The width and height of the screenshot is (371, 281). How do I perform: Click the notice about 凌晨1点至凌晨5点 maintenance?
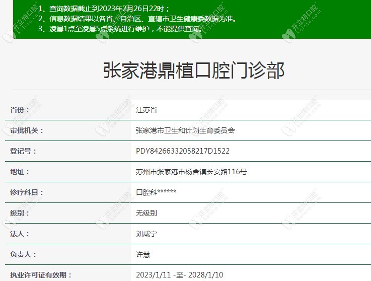coord(121,29)
